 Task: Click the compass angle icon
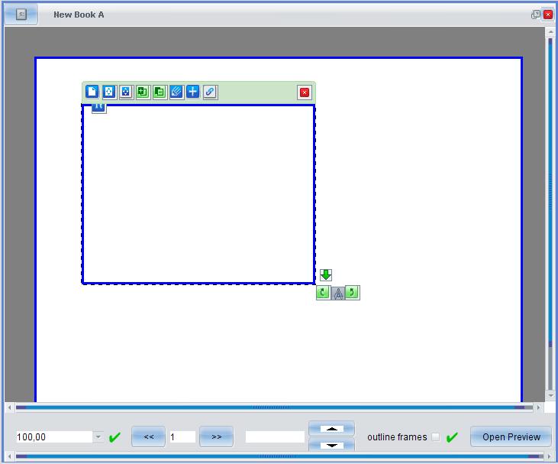coord(338,294)
